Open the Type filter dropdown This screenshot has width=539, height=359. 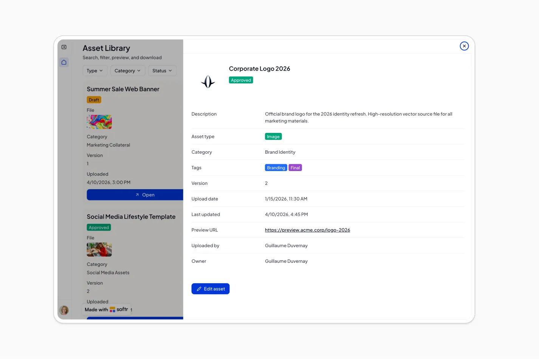pos(95,71)
